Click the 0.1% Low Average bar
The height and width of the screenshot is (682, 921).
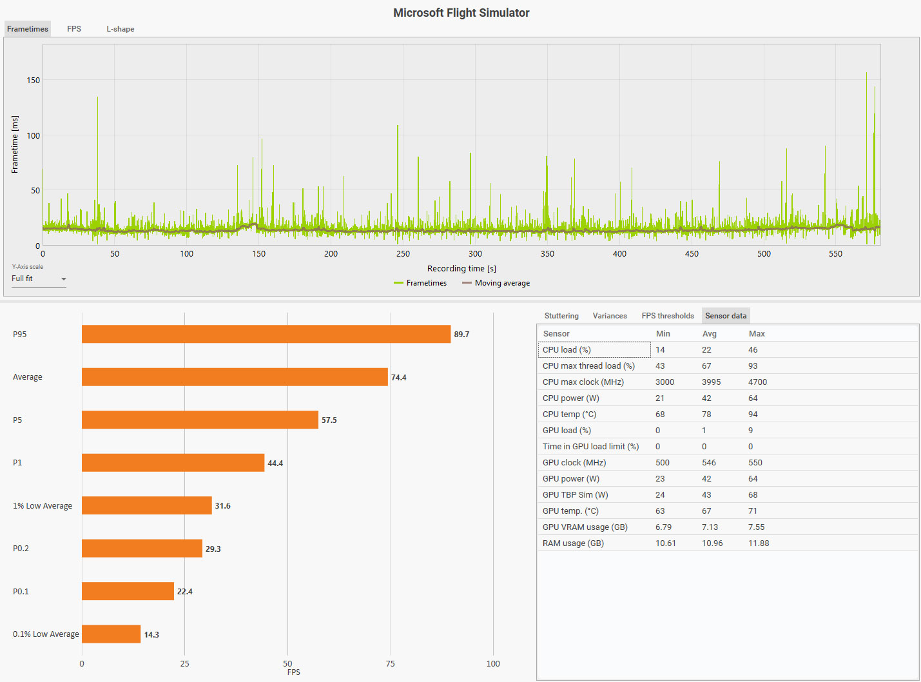(x=111, y=634)
